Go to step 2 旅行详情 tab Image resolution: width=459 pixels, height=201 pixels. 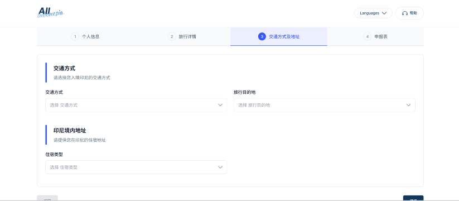pyautogui.click(x=182, y=37)
